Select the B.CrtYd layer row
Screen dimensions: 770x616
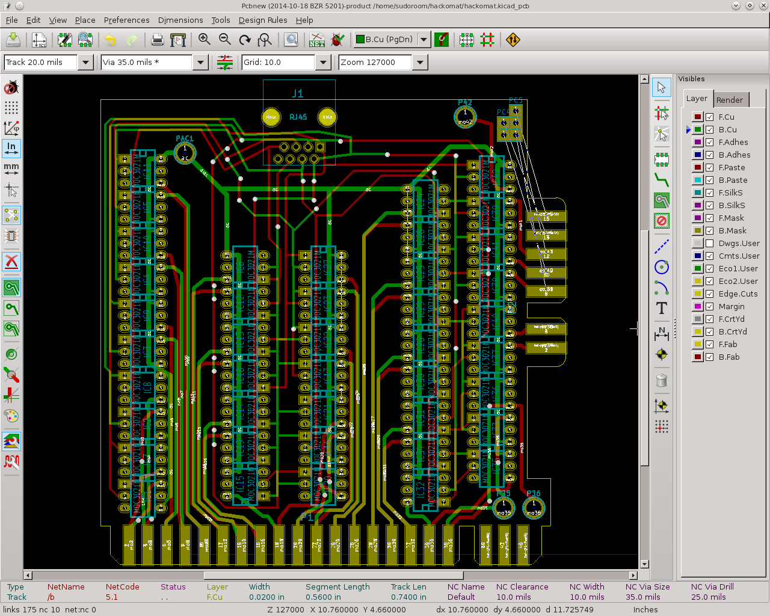pos(725,331)
